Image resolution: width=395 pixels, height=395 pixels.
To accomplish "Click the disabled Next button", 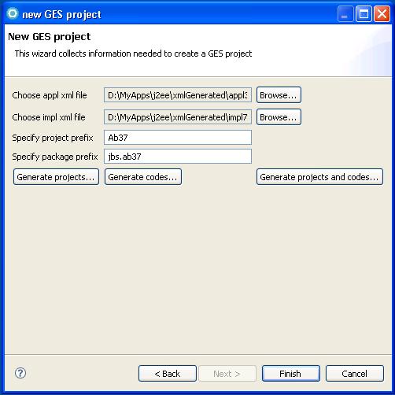I will pyautogui.click(x=227, y=374).
